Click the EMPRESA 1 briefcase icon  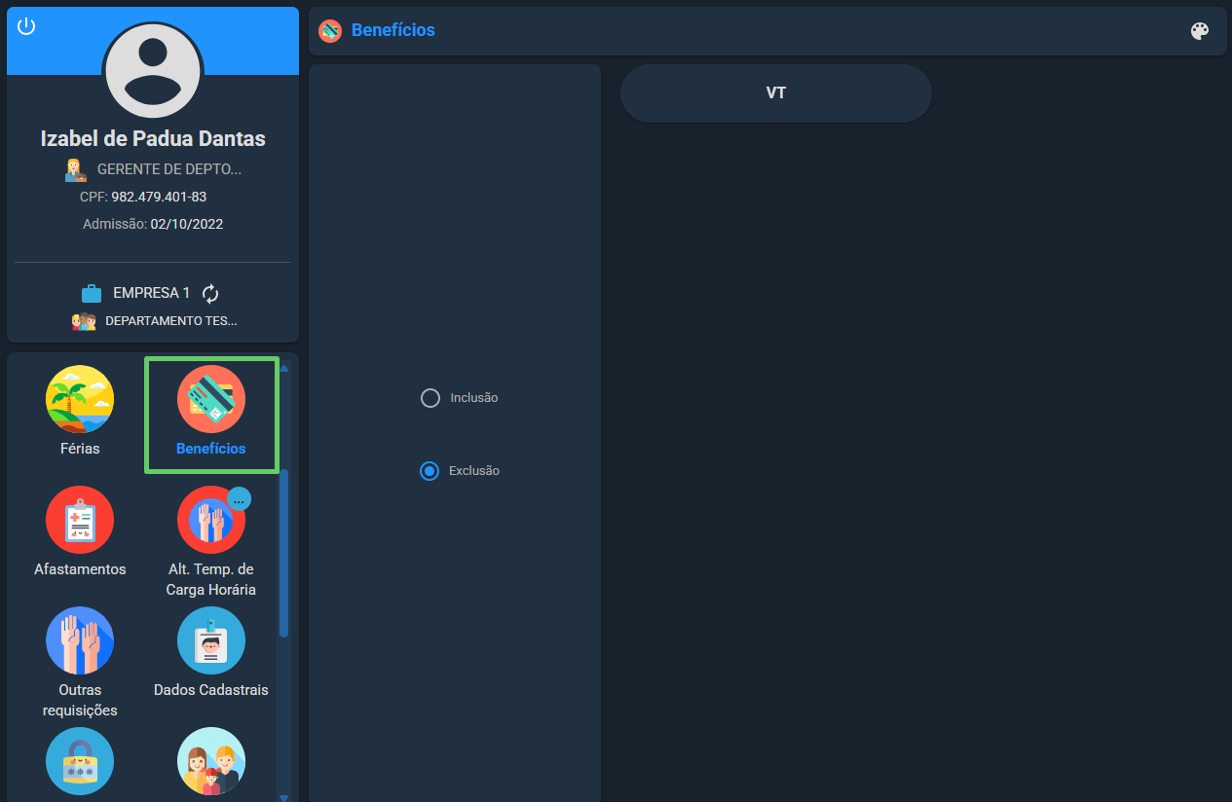tap(92, 293)
